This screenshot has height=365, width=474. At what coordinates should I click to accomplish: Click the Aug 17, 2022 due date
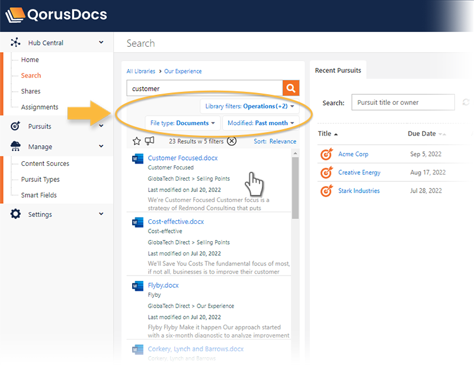point(428,172)
